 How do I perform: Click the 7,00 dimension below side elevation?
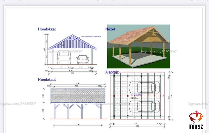pyautogui.click(x=78, y=124)
